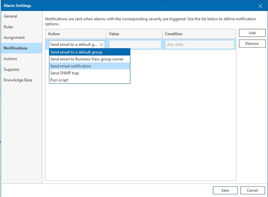Pick 'Send email notification' option
The height and width of the screenshot is (197, 268).
90,66
